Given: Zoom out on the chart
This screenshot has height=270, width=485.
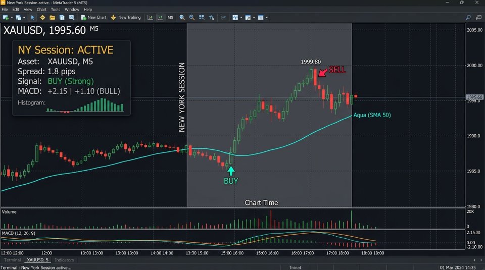Looking at the screenshot, I should pos(192,18).
